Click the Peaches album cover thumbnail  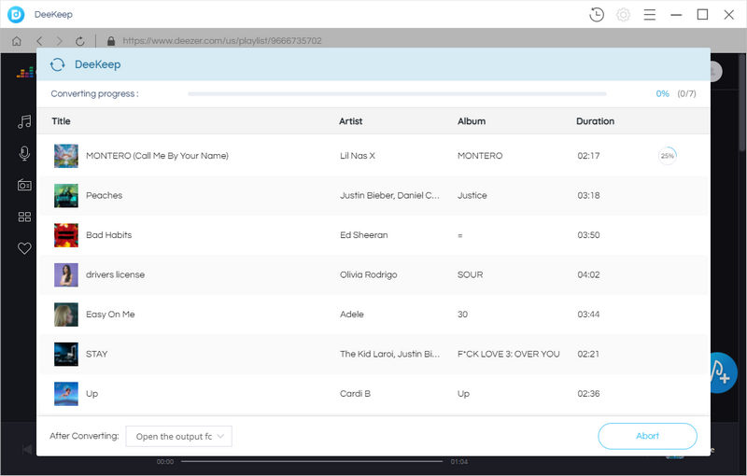pos(65,195)
